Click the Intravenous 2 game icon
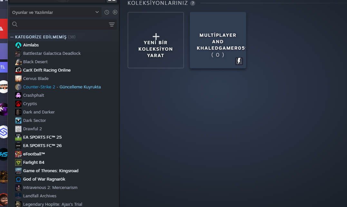The image size is (347, 207). 18,188
